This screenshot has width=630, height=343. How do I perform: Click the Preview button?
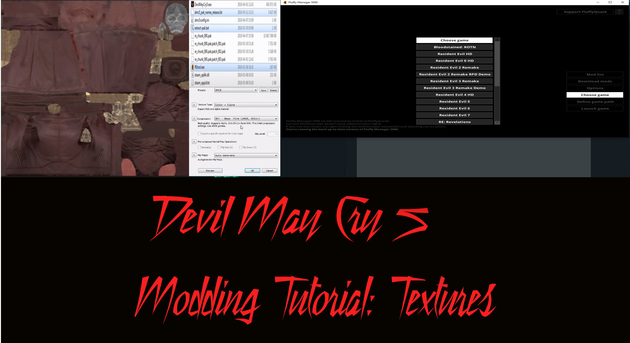(210, 171)
